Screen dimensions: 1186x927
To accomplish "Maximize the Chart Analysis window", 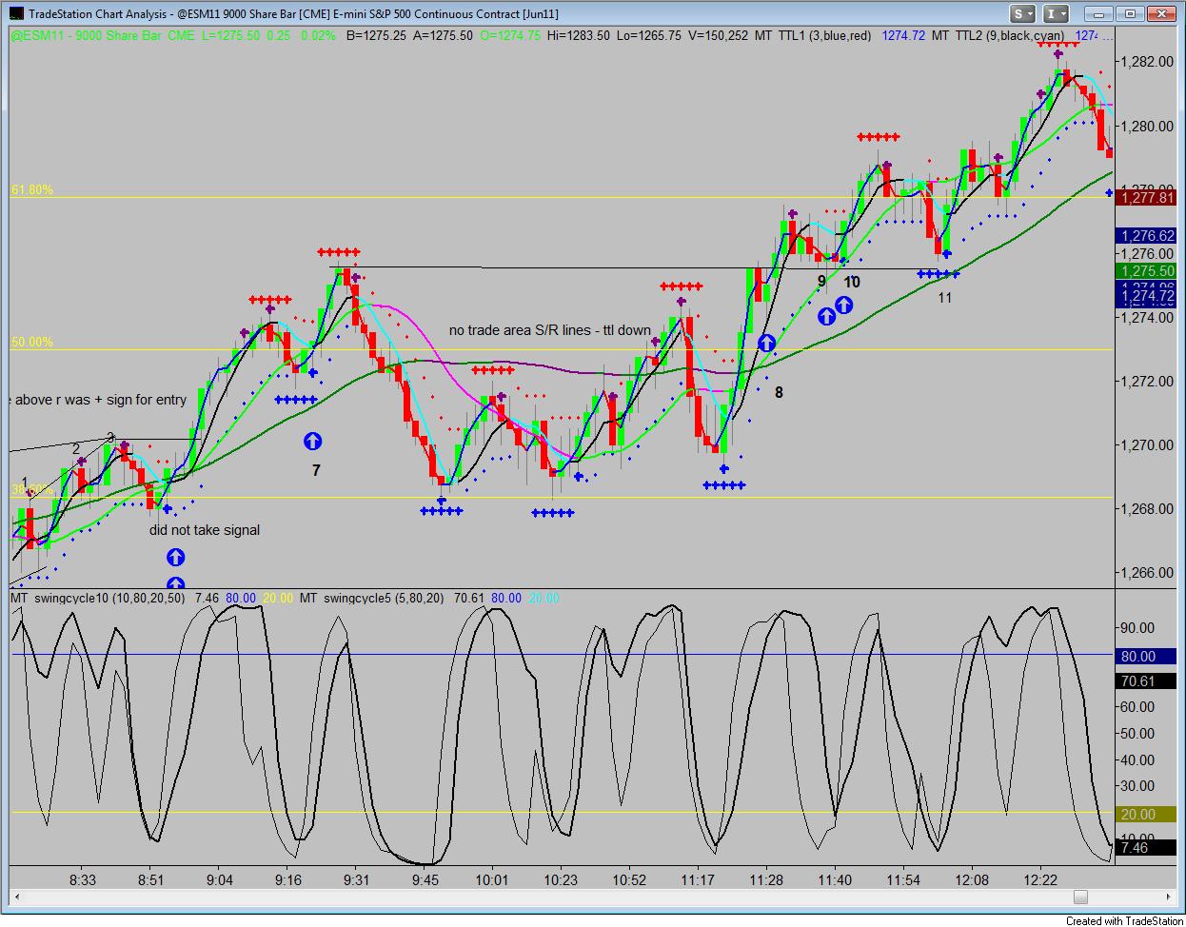I will click(1130, 13).
